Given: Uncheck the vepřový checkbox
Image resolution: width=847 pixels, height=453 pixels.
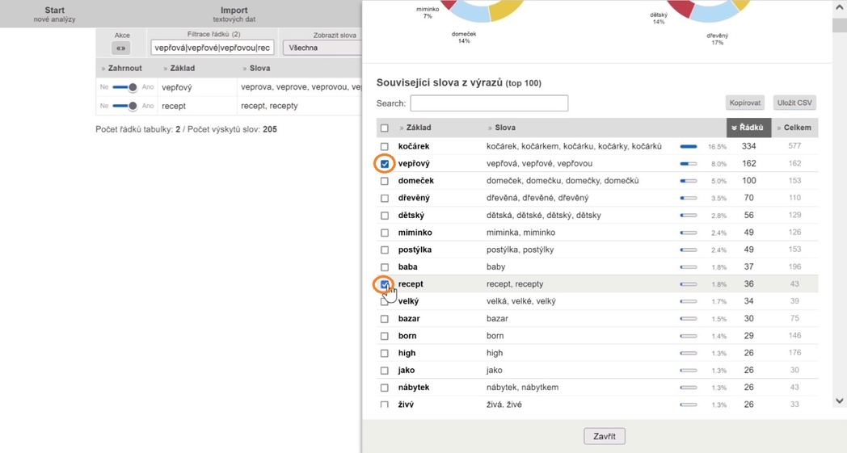Looking at the screenshot, I should tap(385, 164).
